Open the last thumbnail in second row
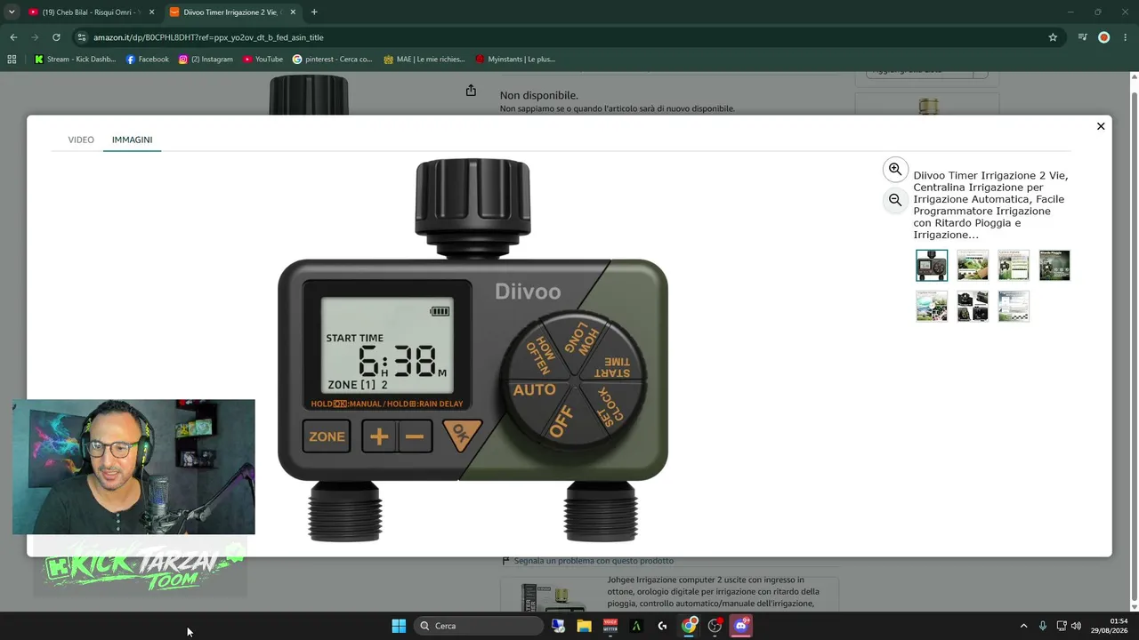This screenshot has width=1139, height=640. (x=1014, y=306)
